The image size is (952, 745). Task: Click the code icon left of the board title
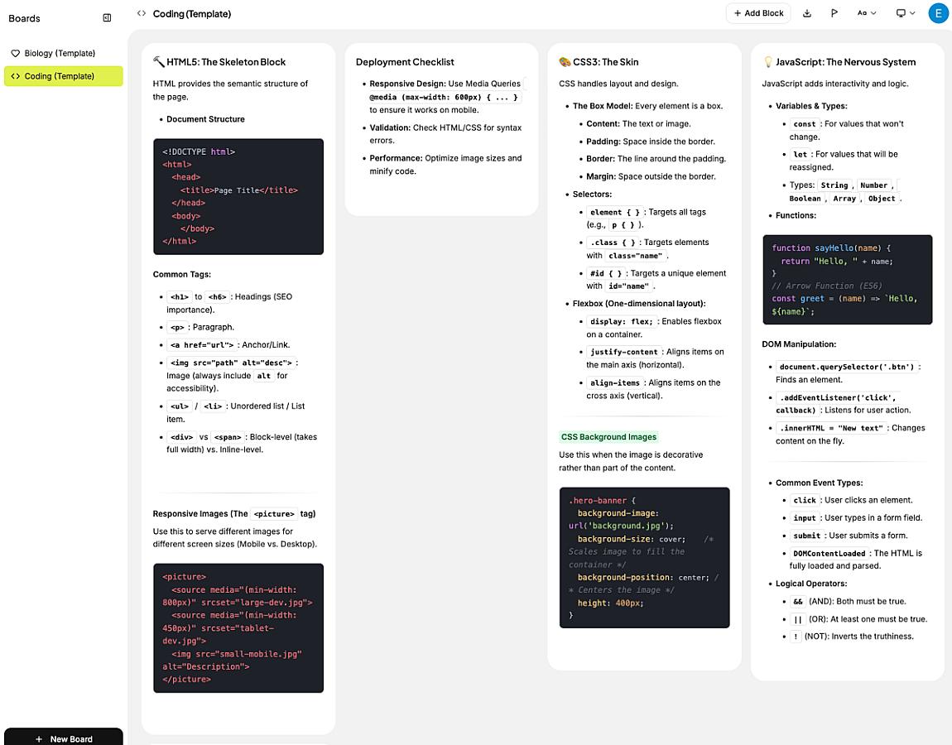[x=142, y=13]
